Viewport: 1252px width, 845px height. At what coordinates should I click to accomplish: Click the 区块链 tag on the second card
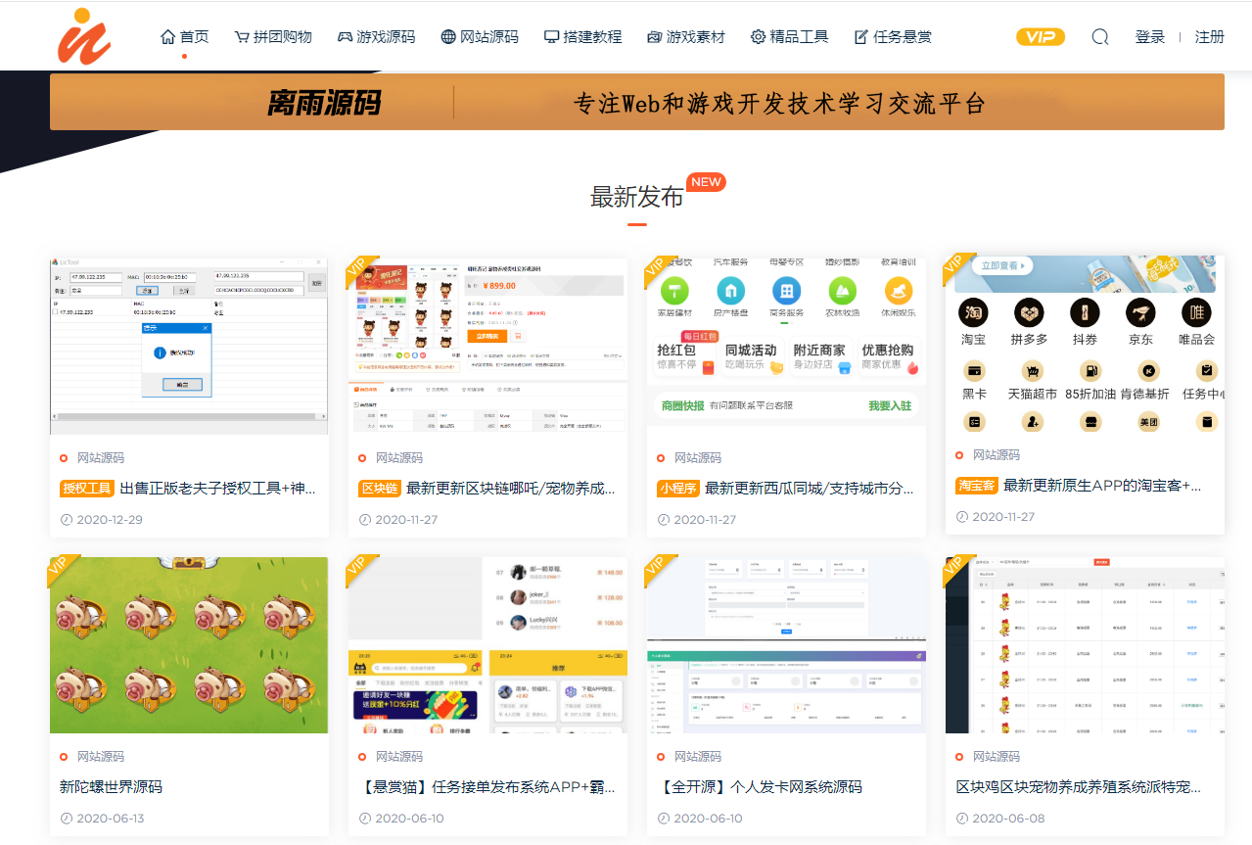click(378, 488)
